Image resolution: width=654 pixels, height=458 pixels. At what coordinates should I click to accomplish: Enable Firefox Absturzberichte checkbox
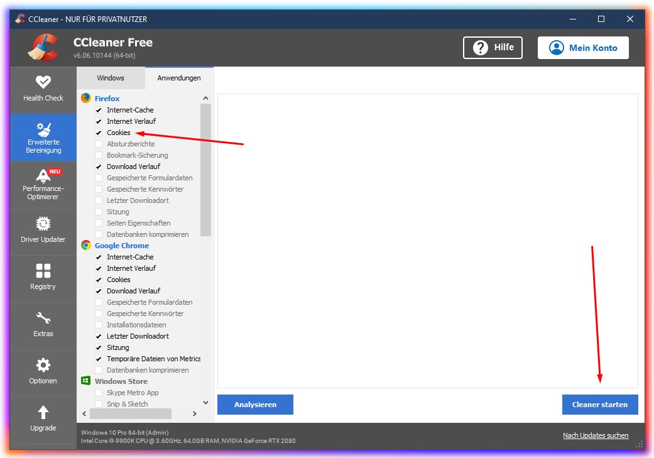point(99,144)
